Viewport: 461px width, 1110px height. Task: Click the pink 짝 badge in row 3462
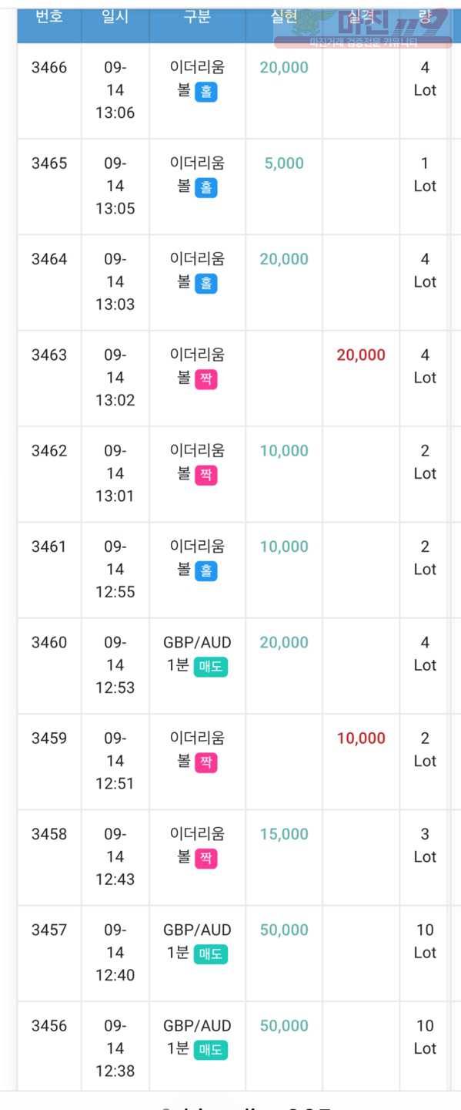click(205, 475)
